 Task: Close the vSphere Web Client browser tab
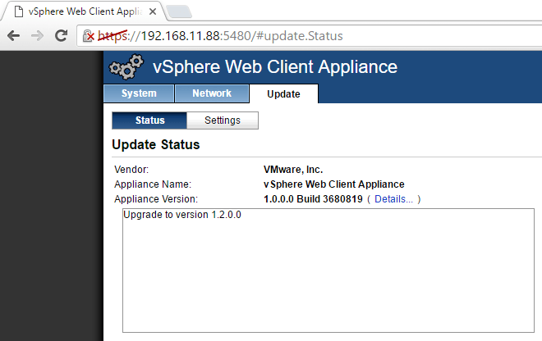coord(153,11)
